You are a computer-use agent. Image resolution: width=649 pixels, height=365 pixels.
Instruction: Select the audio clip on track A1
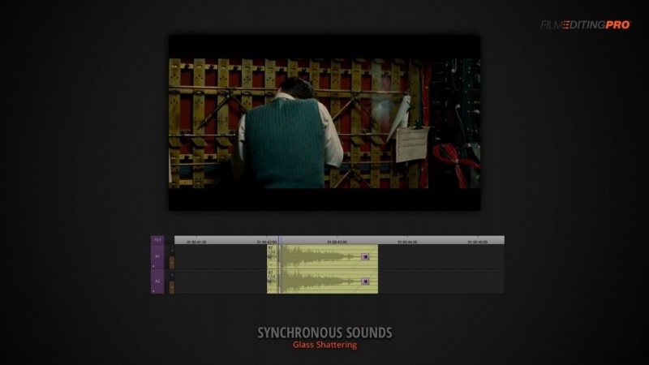[x=322, y=257]
